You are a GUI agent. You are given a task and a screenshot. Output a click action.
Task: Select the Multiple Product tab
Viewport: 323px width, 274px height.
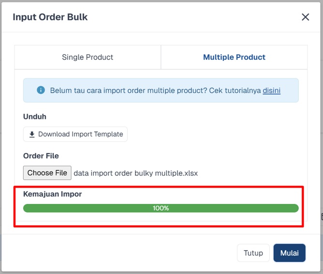tap(234, 57)
